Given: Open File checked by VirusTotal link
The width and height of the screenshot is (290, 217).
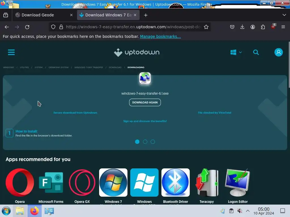Looking at the screenshot, I should click(x=215, y=112).
